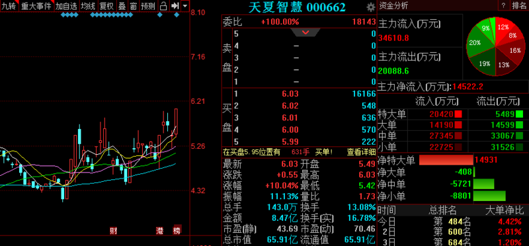Click the lock icon in chart toolbar

tap(163, 6)
